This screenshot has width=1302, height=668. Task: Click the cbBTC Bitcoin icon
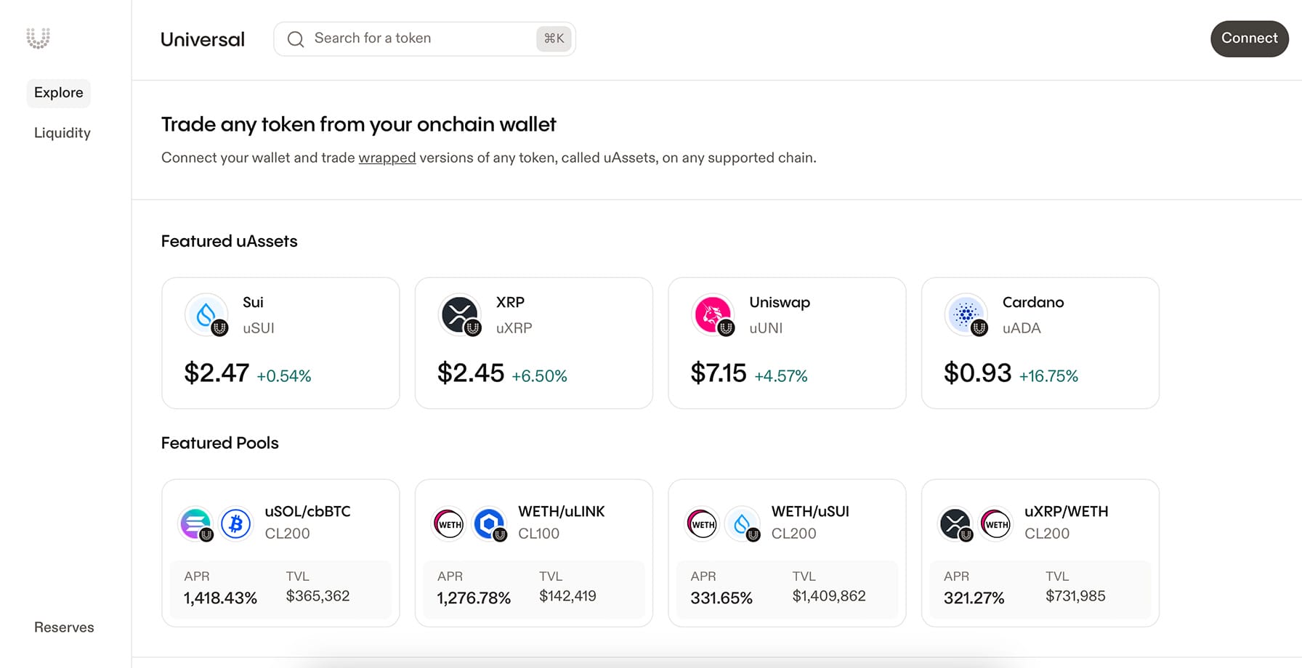click(235, 523)
